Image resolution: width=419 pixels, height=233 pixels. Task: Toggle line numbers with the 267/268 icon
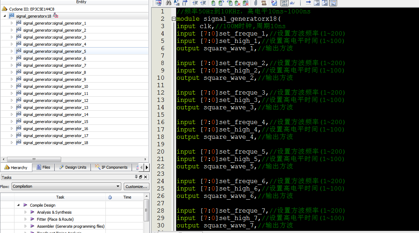pos(285,3)
